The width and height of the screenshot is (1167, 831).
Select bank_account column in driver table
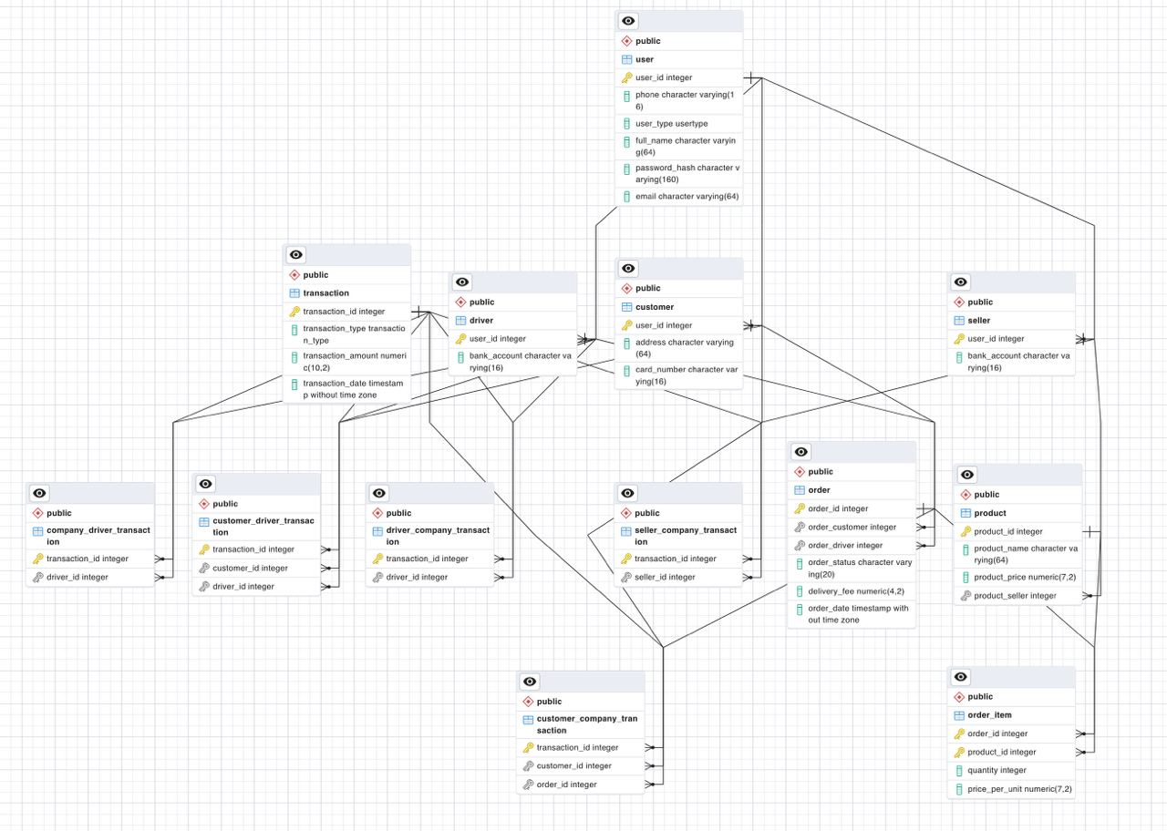pyautogui.click(x=513, y=362)
